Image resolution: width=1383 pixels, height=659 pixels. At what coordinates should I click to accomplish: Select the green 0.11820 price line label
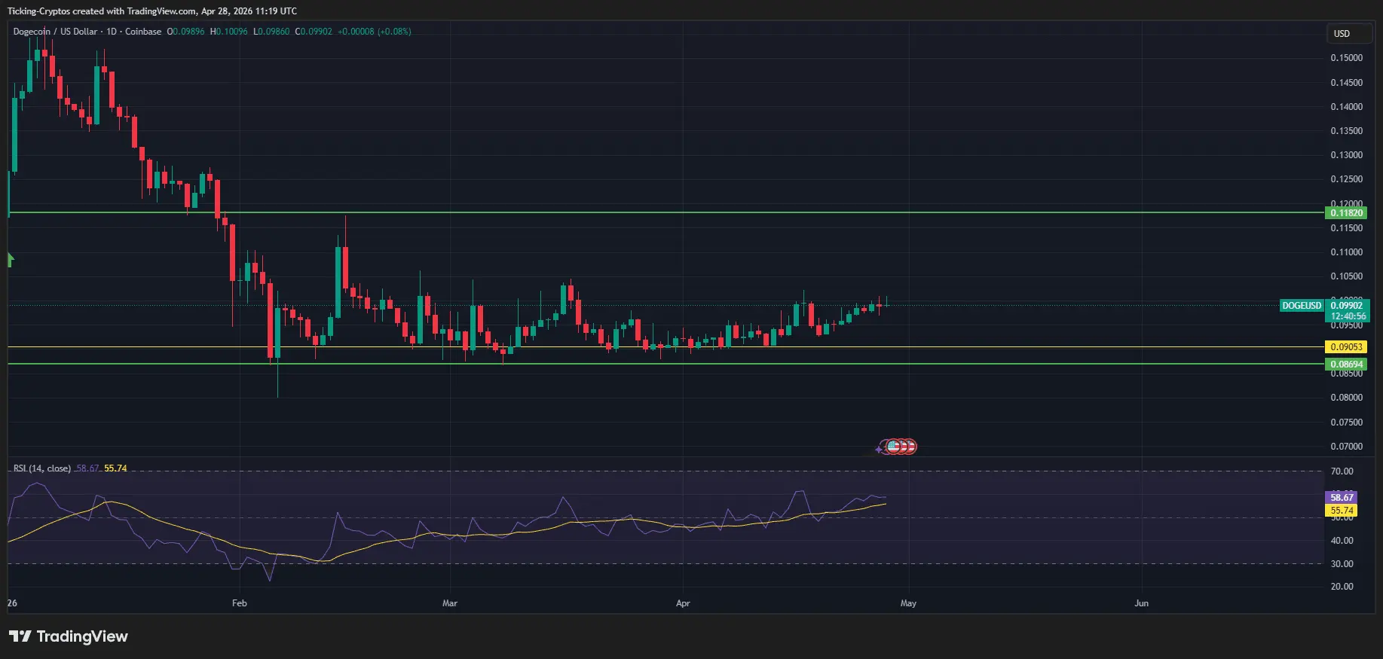[1346, 213]
